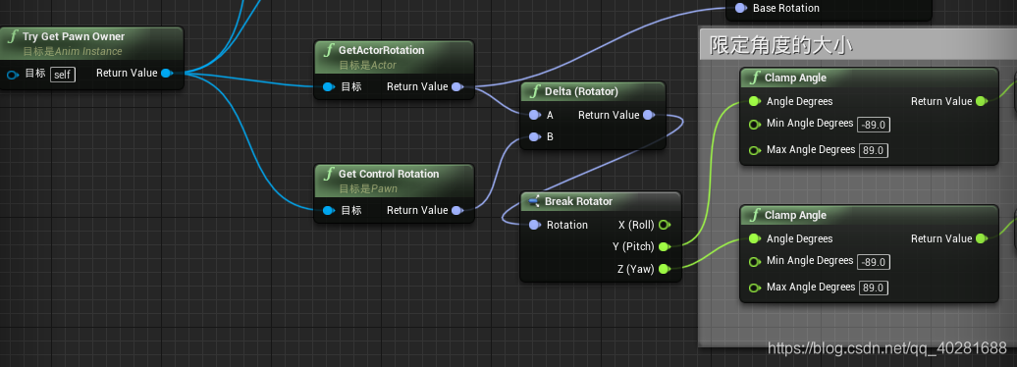Click the Z (Yaw) output pin
1017x367 pixels.
click(665, 269)
